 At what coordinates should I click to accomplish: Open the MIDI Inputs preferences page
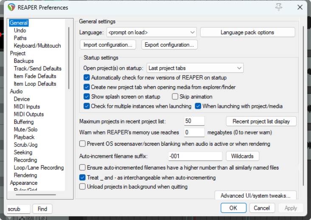(x=27, y=107)
